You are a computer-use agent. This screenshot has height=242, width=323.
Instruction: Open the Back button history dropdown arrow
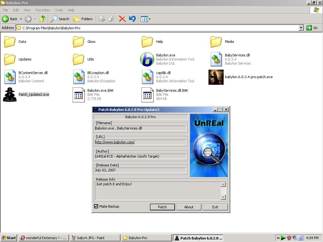[21, 19]
